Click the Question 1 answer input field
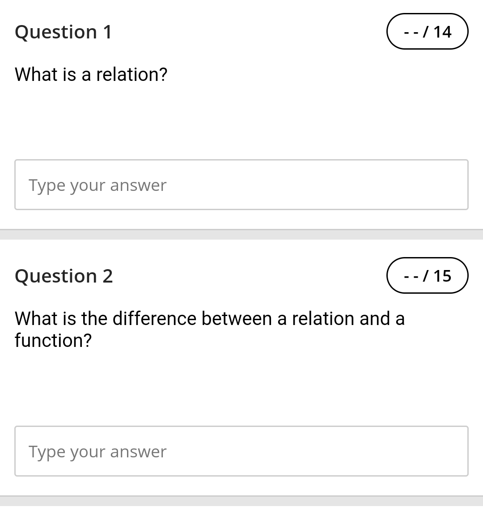Viewport: 483px width, 511px height. click(241, 185)
